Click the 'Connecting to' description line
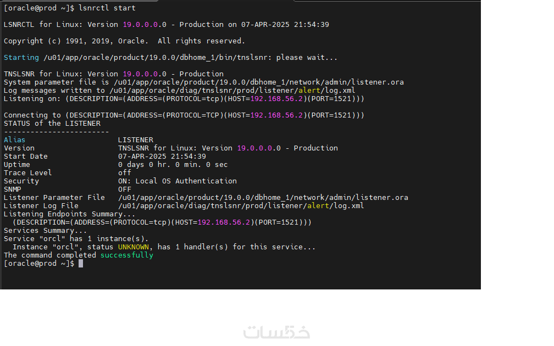Screen dimensions: 554x346 point(184,115)
